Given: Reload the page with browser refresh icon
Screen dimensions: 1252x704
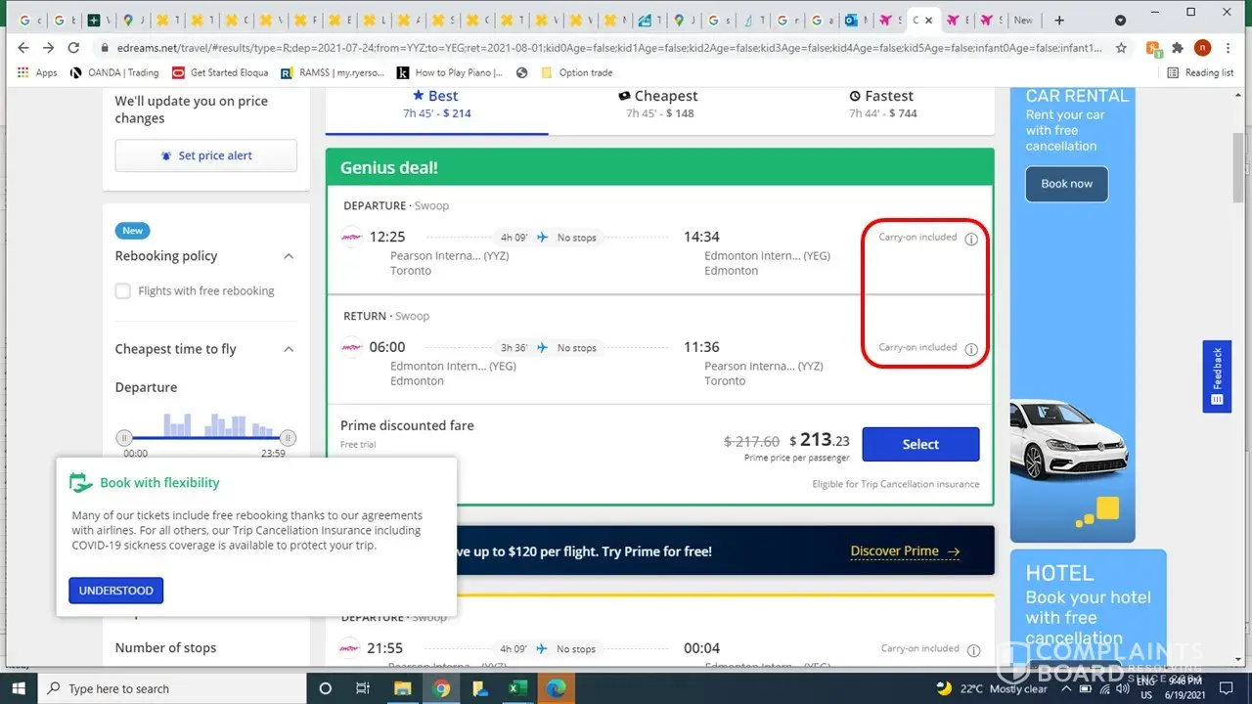Looking at the screenshot, I should [x=73, y=48].
